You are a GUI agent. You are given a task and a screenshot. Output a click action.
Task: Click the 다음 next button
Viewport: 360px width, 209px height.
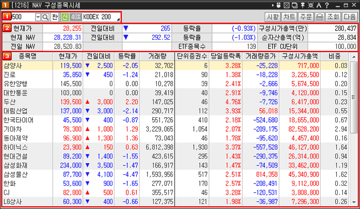[349, 17]
